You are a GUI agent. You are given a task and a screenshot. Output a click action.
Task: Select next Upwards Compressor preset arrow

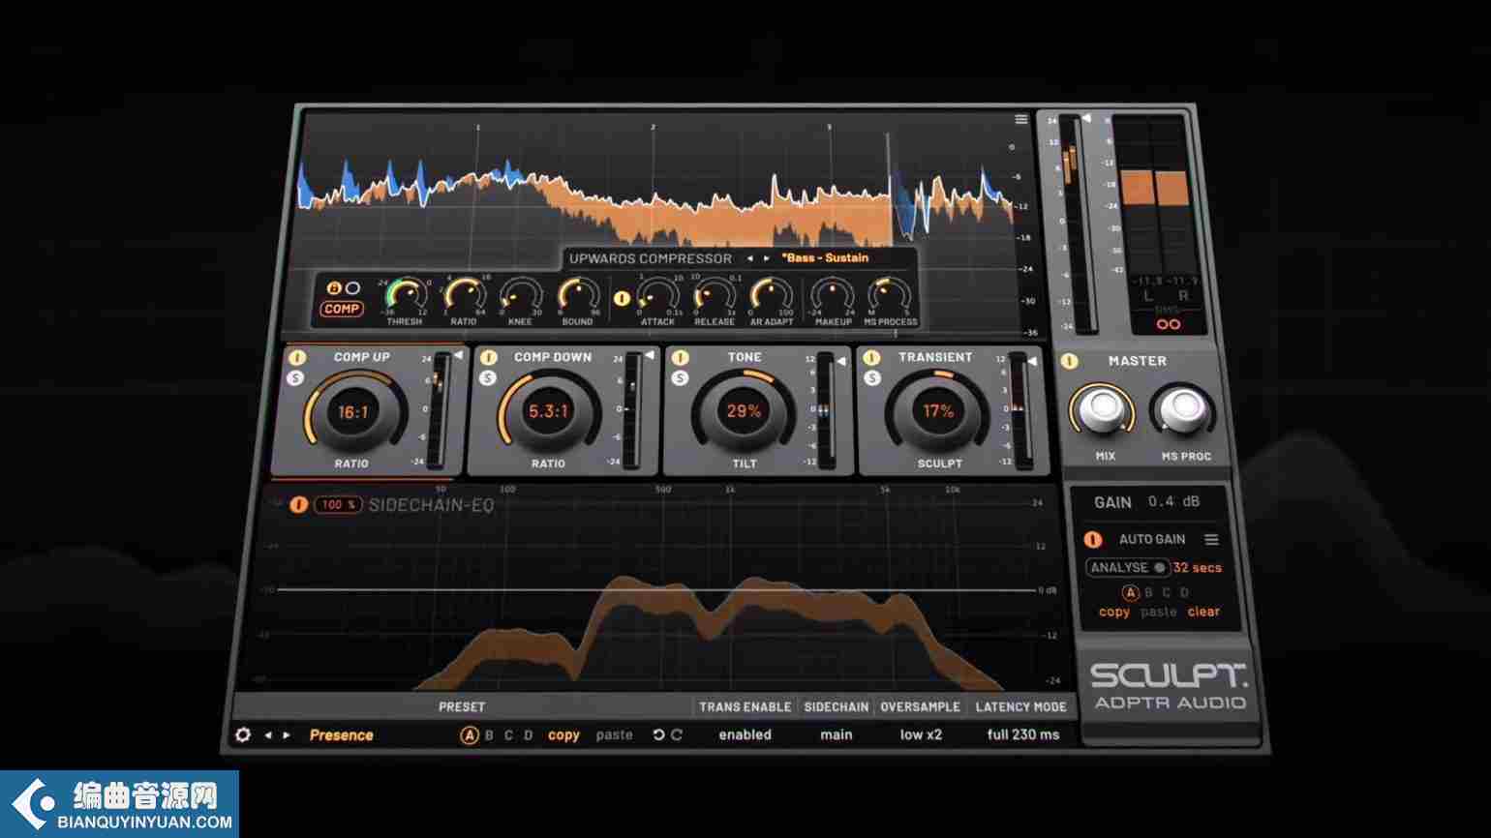[x=767, y=258]
